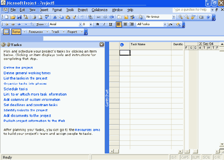
Task: Click the Save icon in the toolbar
Action: 19,17
